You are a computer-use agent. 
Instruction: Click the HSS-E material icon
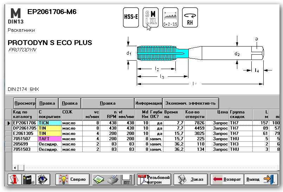click(131, 17)
